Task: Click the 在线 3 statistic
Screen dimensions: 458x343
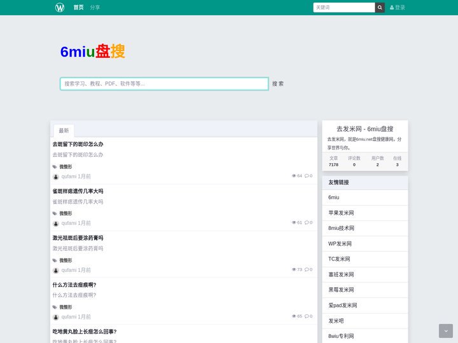Action: point(397,161)
